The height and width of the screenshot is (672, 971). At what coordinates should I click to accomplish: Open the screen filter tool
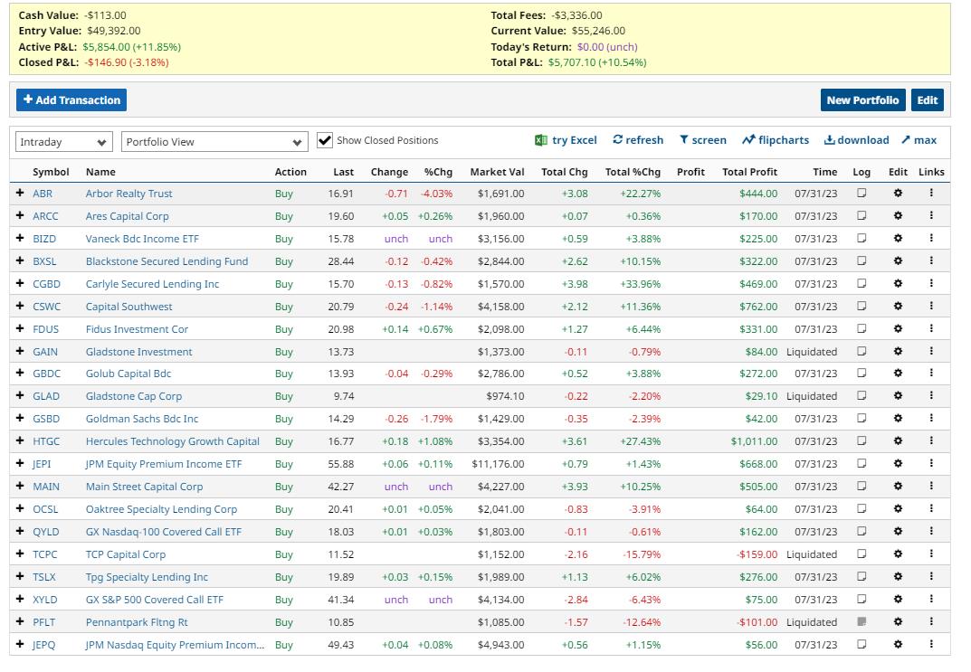703,140
